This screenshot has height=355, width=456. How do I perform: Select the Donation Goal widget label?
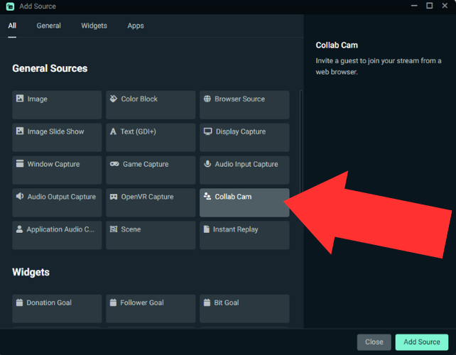49,302
